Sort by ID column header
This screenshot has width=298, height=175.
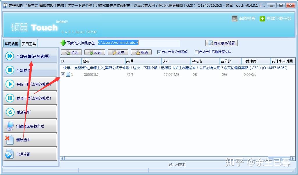71,61
